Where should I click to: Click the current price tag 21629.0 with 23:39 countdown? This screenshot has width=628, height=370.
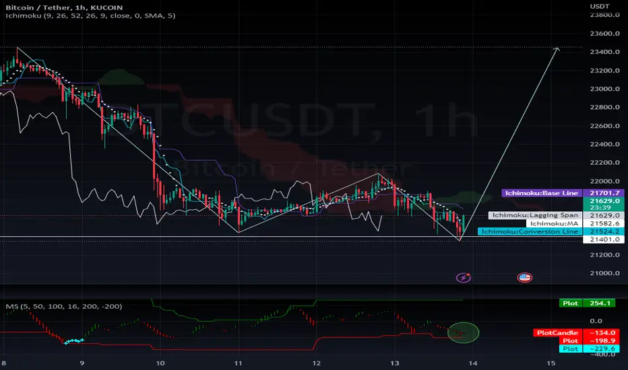(x=604, y=204)
